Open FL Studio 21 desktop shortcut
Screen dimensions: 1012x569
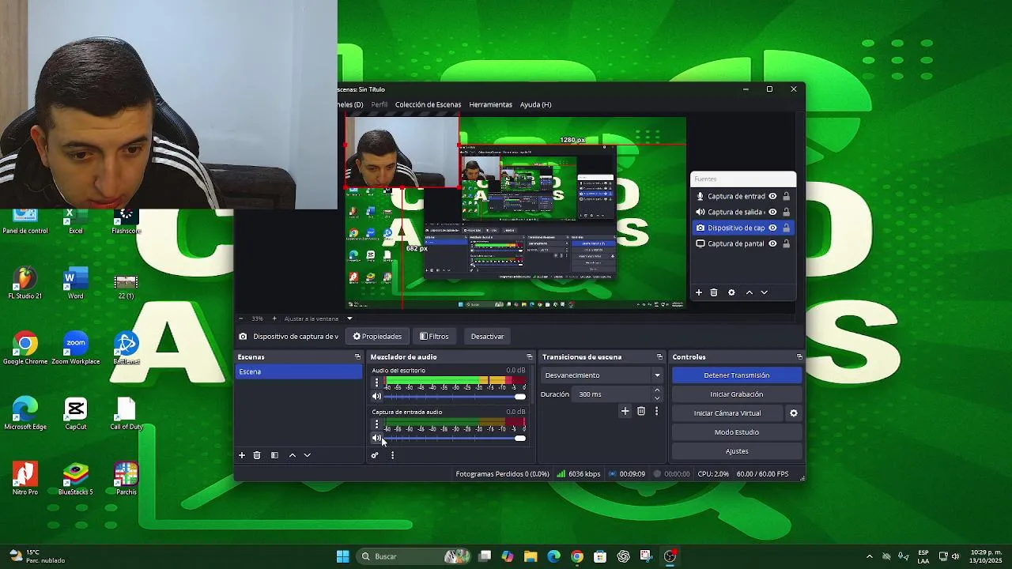(x=25, y=284)
